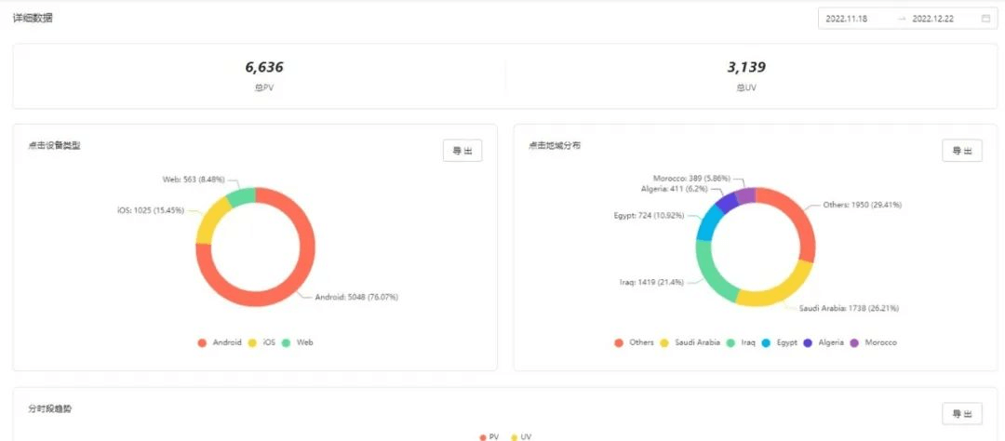The image size is (1005, 441).
Task: Click the calendar icon in date range picker
Action: [x=985, y=19]
